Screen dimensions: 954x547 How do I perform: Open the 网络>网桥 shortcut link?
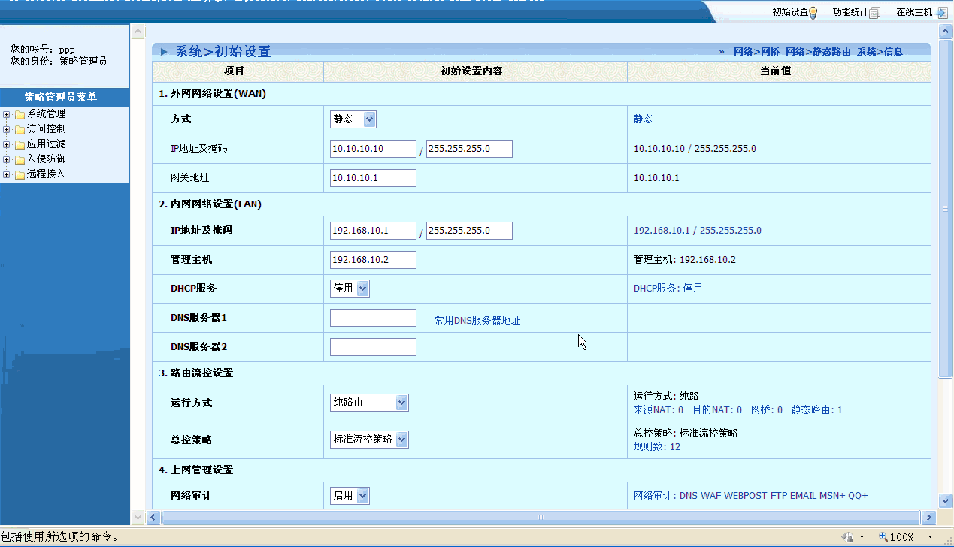tap(756, 52)
